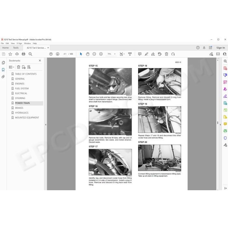Viewport: 228px width, 228px height.
Task: Zoom in with plus icon
Action: (x=101, y=54)
